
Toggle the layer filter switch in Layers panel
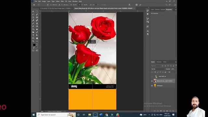click(176, 65)
